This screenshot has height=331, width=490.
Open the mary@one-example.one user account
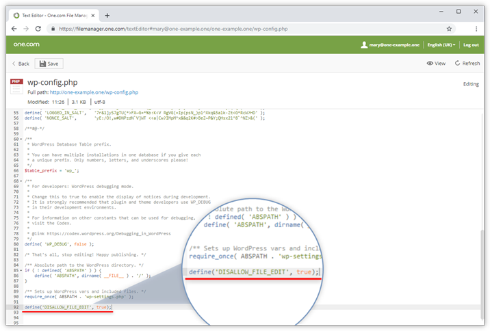(x=390, y=45)
